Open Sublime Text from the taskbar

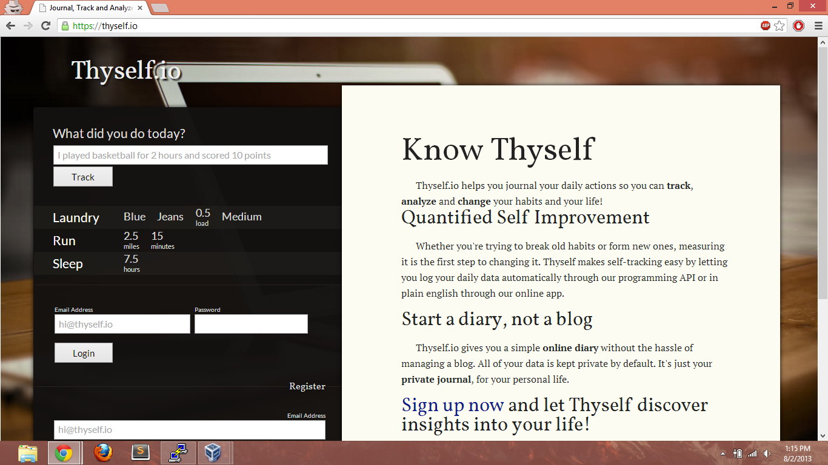click(x=141, y=453)
